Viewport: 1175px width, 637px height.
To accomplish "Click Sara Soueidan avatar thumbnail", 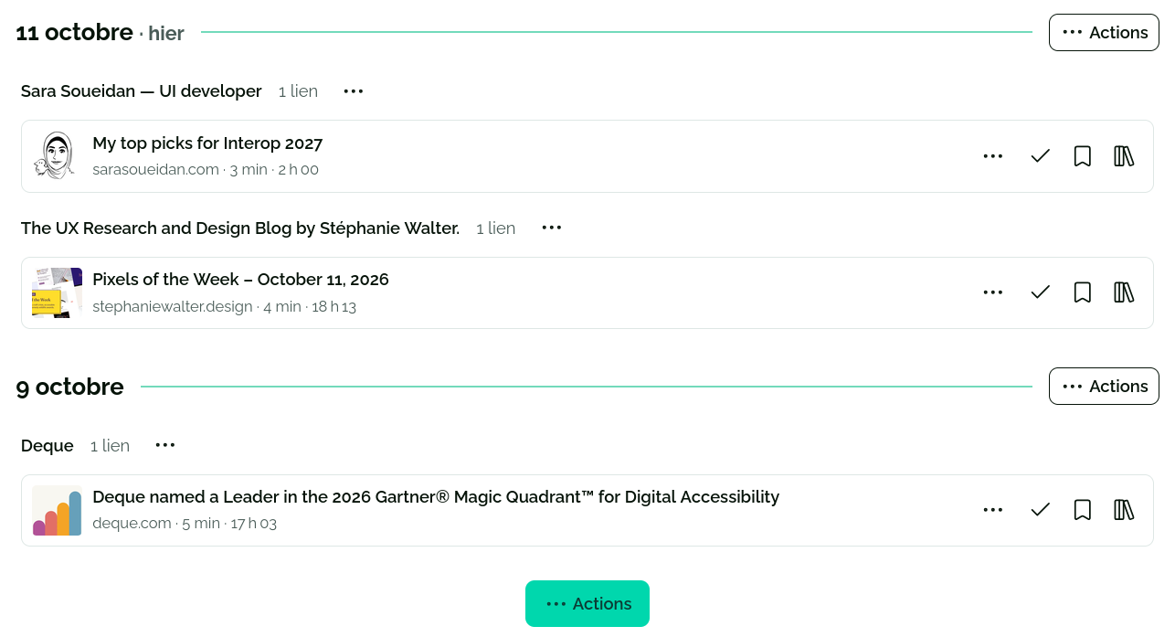I will [57, 156].
